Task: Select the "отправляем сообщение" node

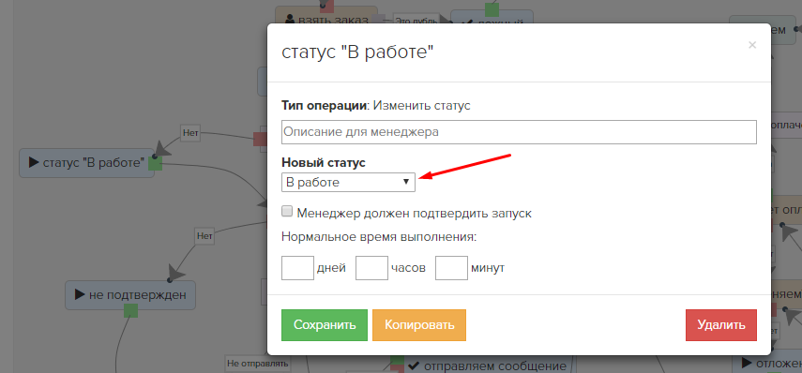Action: tap(490, 366)
